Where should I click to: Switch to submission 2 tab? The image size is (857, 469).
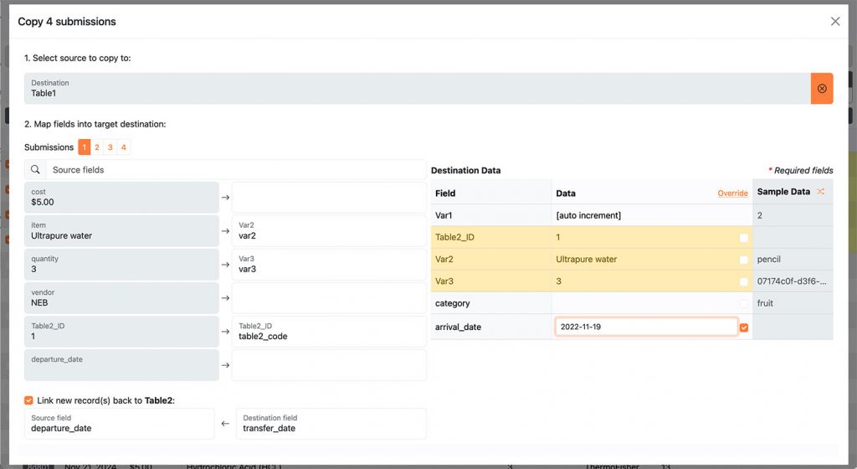97,147
